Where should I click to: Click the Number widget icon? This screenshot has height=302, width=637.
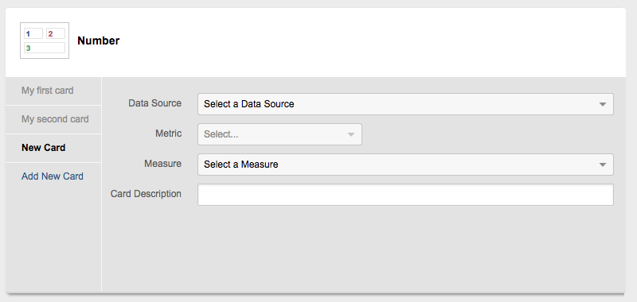click(45, 41)
